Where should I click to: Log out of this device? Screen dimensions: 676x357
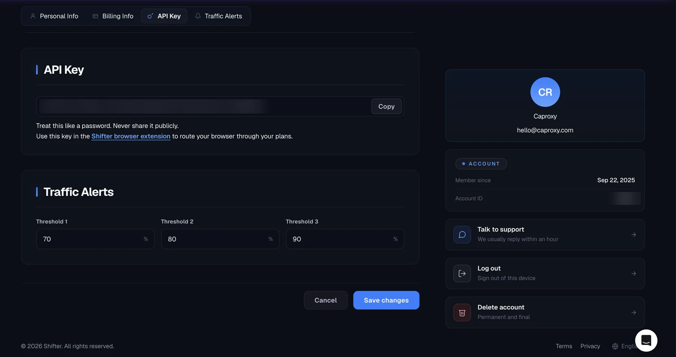(545, 274)
